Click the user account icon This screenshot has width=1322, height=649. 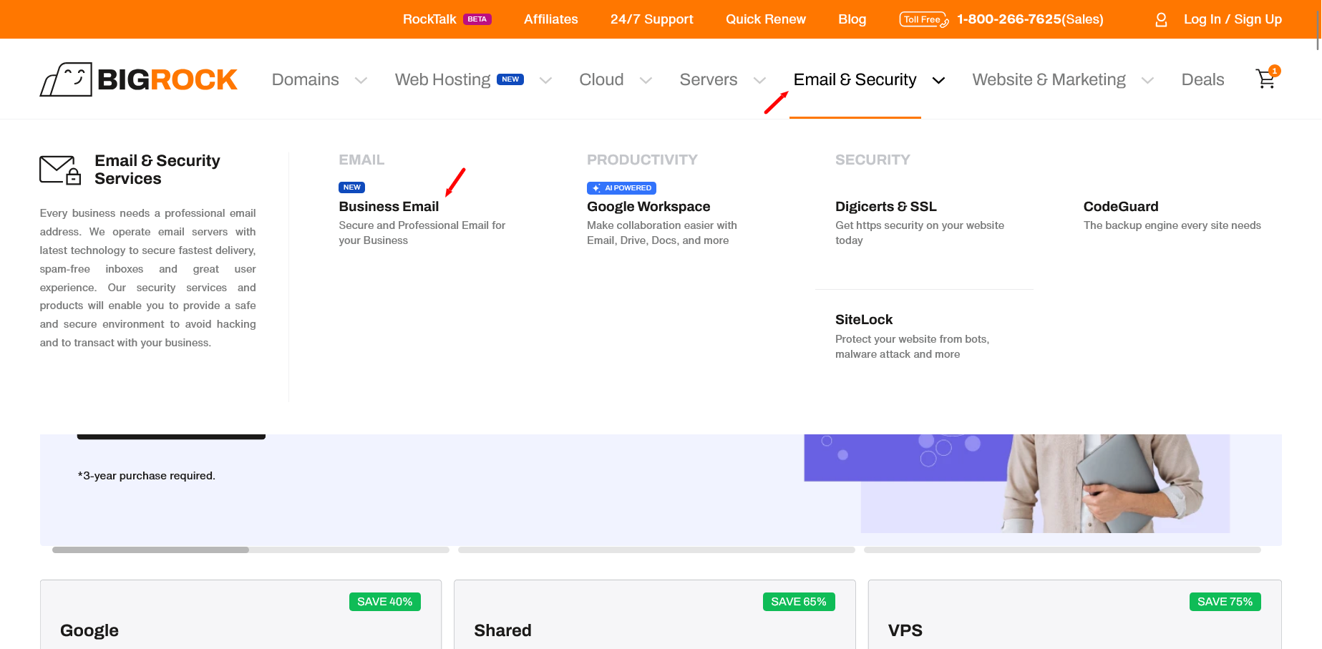1161,20
